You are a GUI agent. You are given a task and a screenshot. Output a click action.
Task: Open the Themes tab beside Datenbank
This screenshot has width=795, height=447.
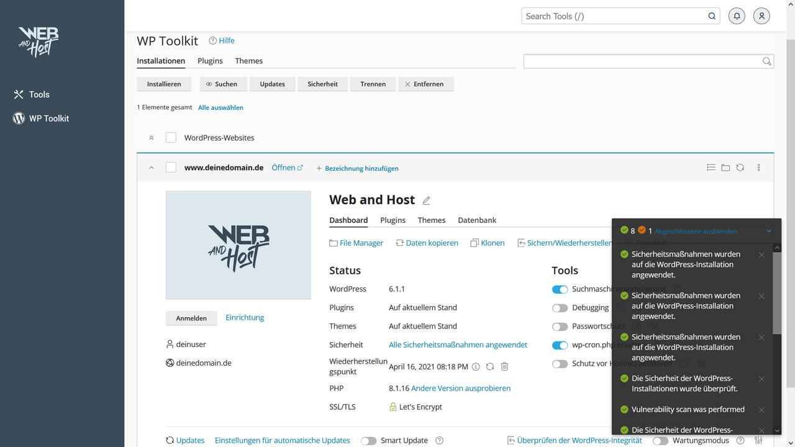pos(432,220)
